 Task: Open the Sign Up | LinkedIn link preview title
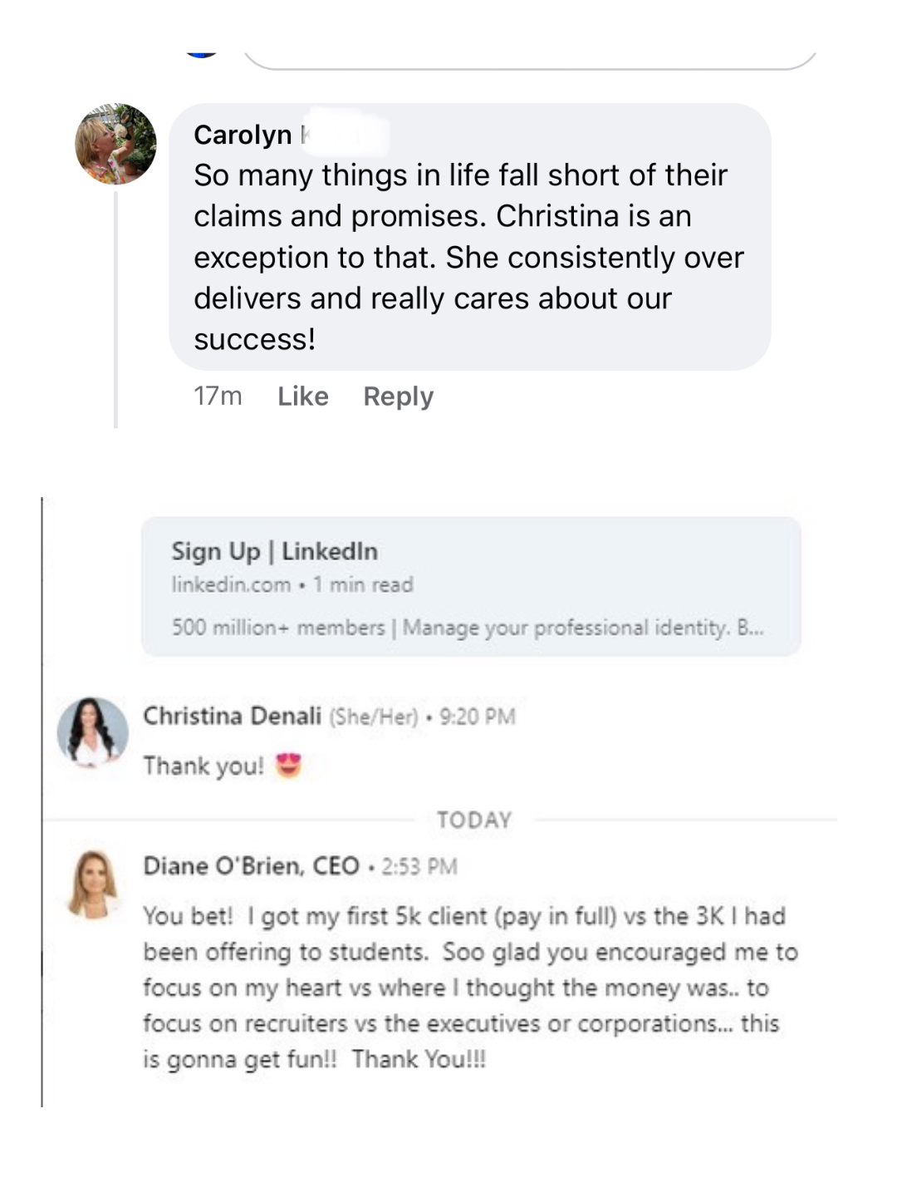click(x=274, y=551)
